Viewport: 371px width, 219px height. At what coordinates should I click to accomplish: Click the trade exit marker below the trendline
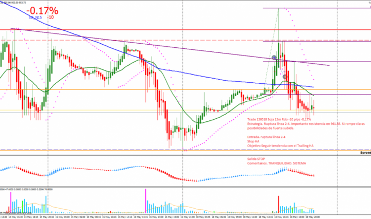285,77
